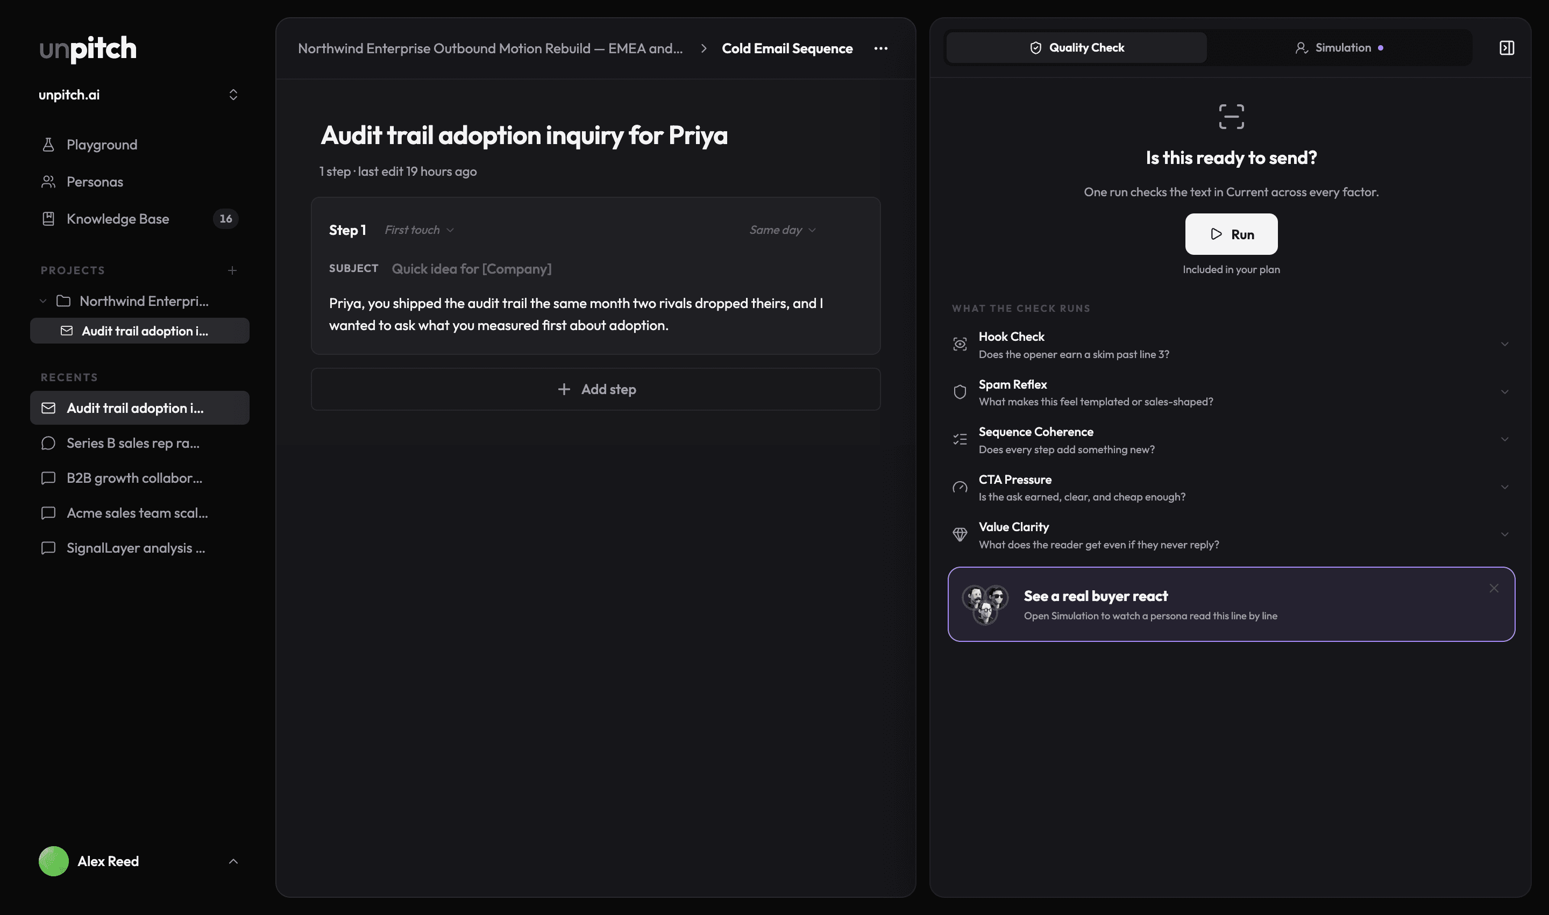The height and width of the screenshot is (915, 1549).
Task: Click the '1 step · last edit 19 hours ago' text
Action: (x=398, y=171)
